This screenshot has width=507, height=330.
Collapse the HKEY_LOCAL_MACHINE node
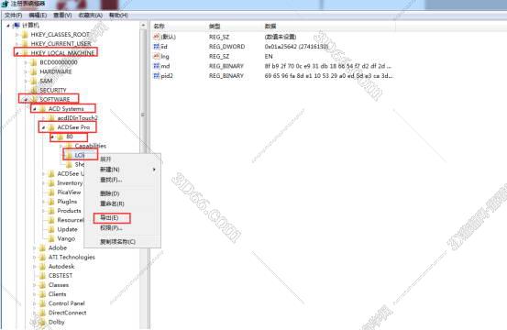(x=17, y=53)
